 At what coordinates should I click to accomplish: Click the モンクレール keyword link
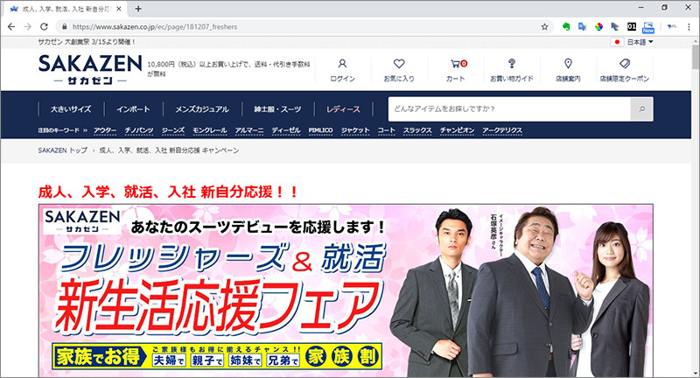pyautogui.click(x=210, y=130)
